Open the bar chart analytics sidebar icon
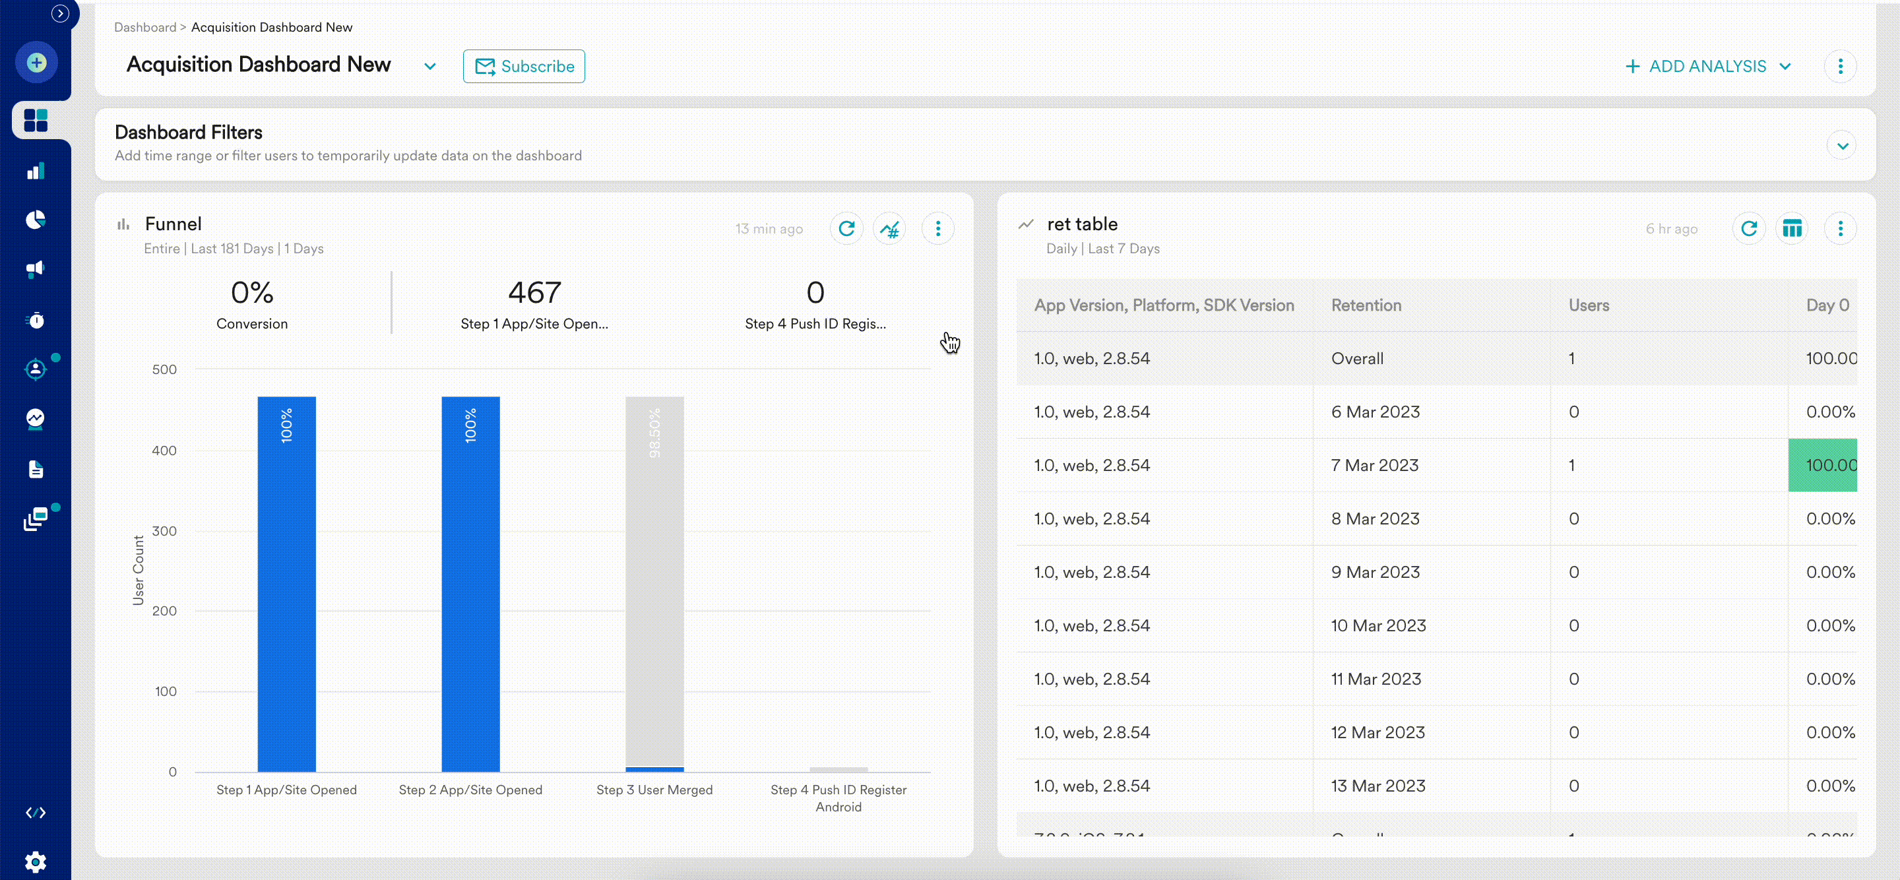This screenshot has height=880, width=1900. pos(36,171)
